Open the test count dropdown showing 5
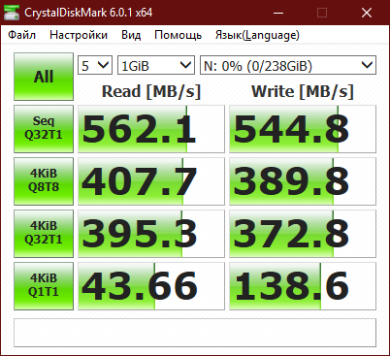390x356 pixels. click(x=95, y=65)
